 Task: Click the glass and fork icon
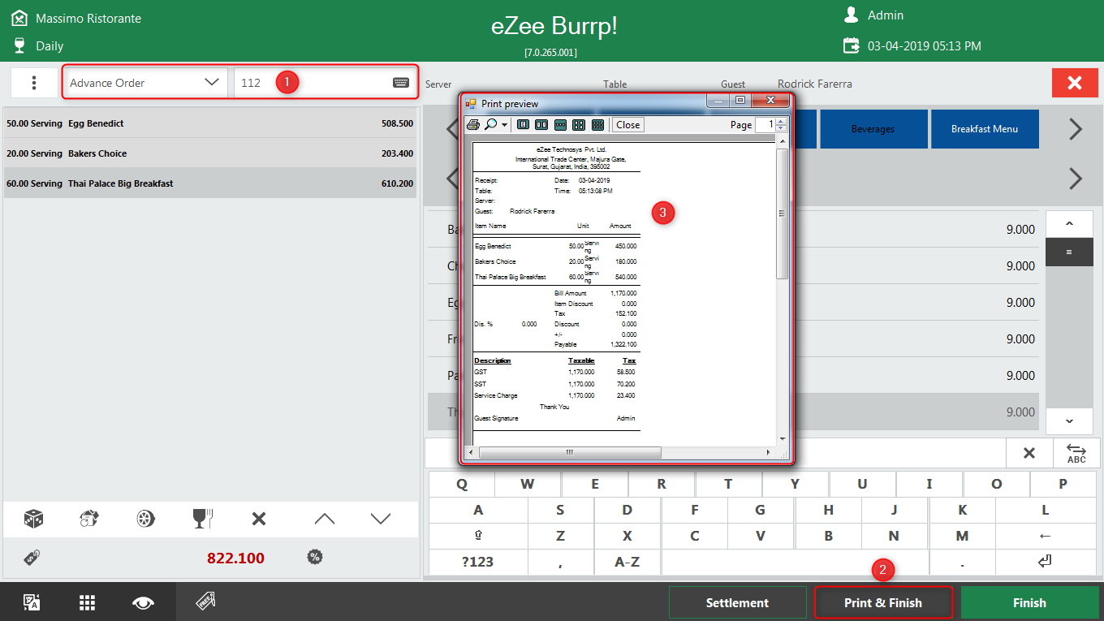tap(202, 519)
